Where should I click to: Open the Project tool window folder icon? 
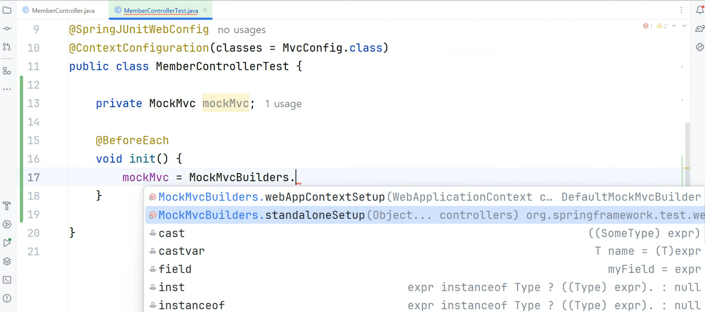[7, 10]
